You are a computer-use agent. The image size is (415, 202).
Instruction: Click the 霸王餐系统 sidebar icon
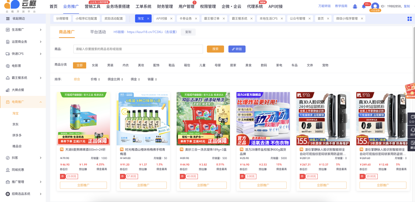pos(8,78)
